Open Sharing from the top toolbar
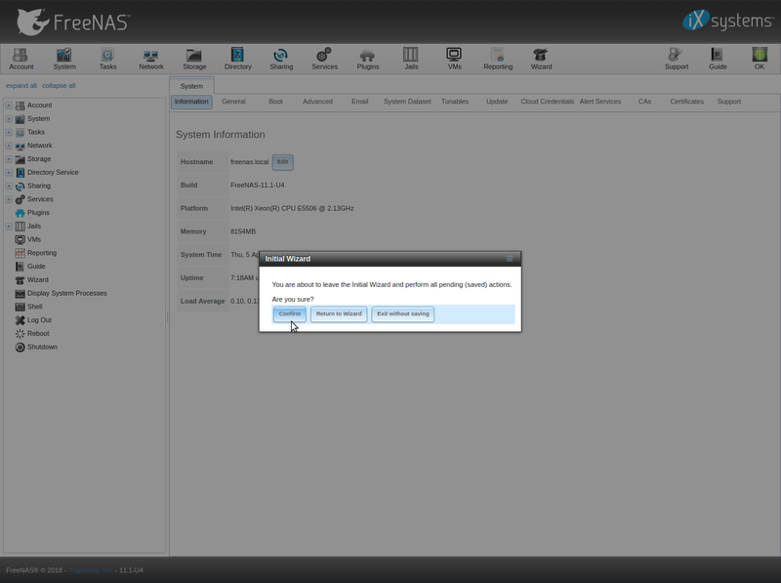Viewport: 781px width, 583px height. coord(281,59)
